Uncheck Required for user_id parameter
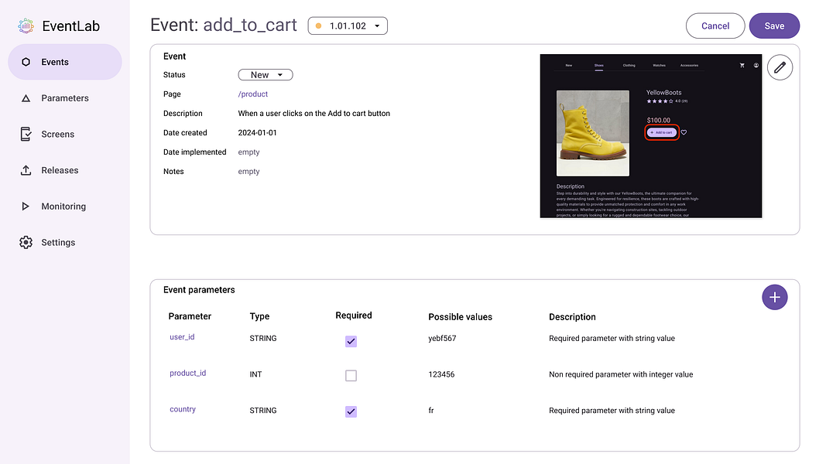 [351, 341]
